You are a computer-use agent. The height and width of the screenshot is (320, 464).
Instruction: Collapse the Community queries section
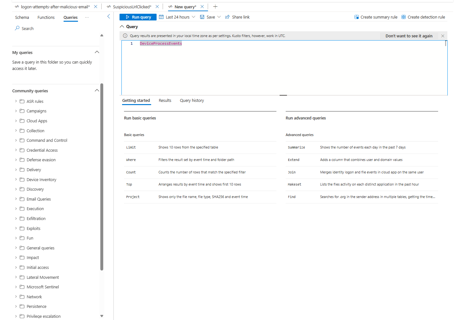click(x=97, y=91)
